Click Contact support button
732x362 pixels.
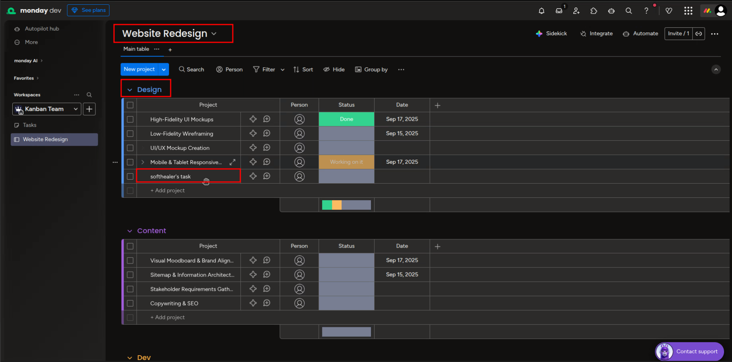(x=690, y=351)
